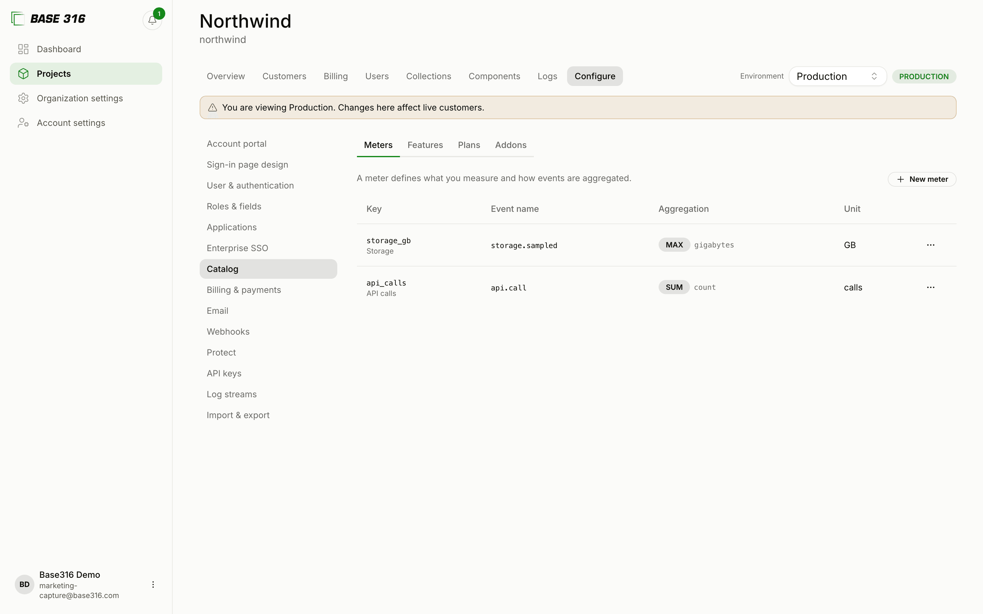
Task: Open Billing & payments settings
Action: [268, 290]
